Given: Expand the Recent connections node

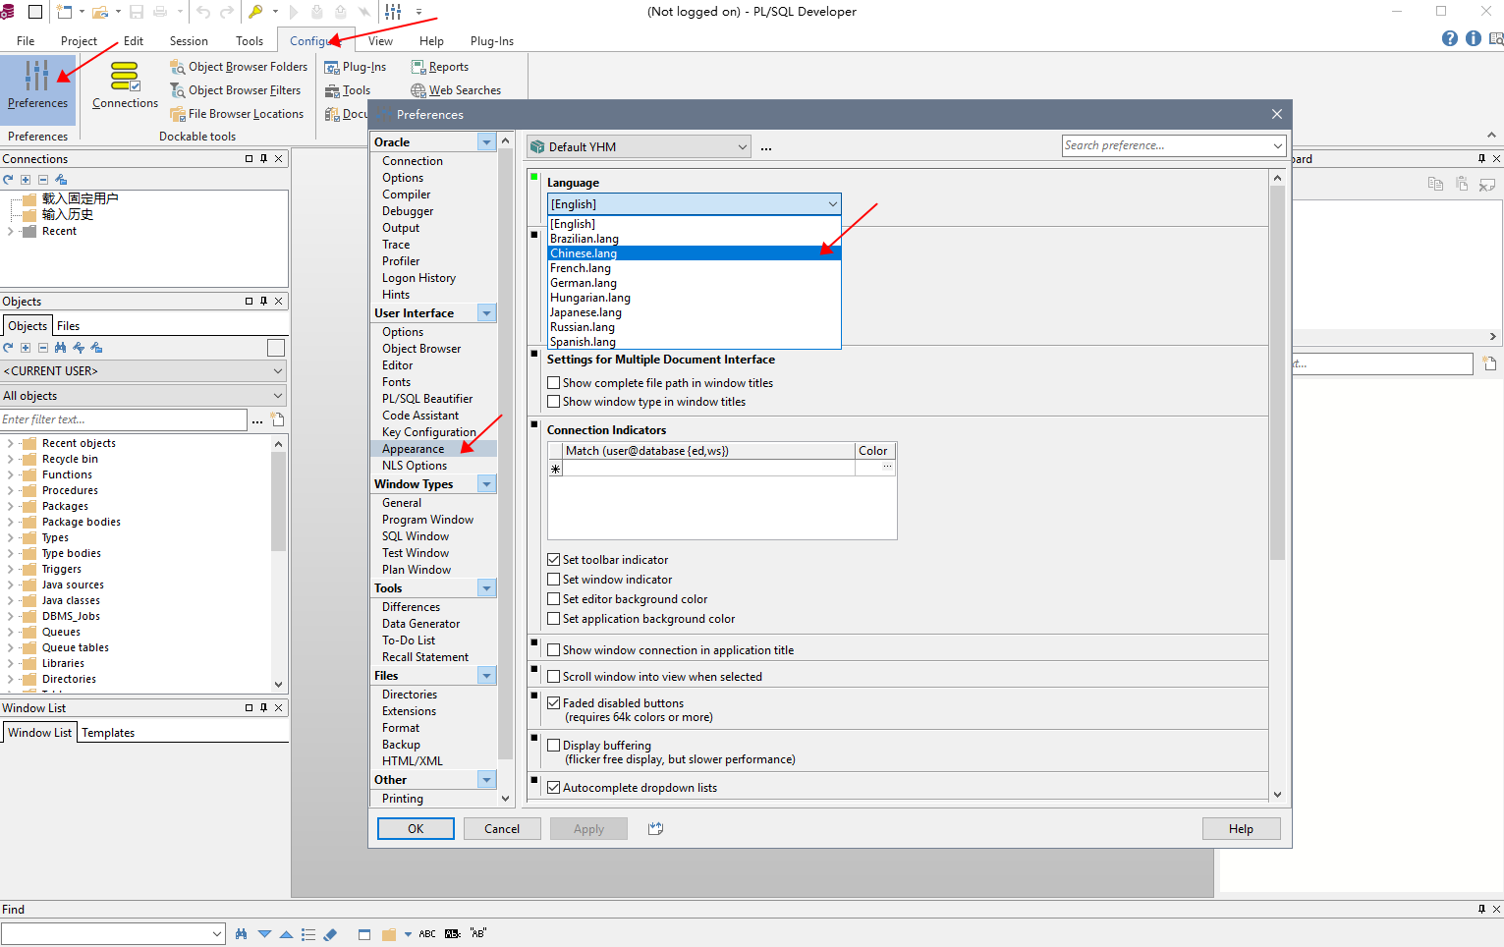Looking at the screenshot, I should (10, 232).
